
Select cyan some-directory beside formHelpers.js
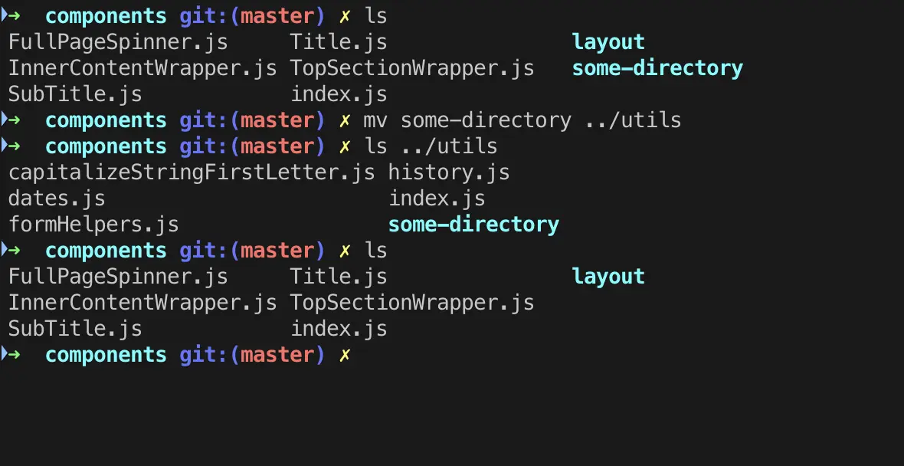point(474,225)
